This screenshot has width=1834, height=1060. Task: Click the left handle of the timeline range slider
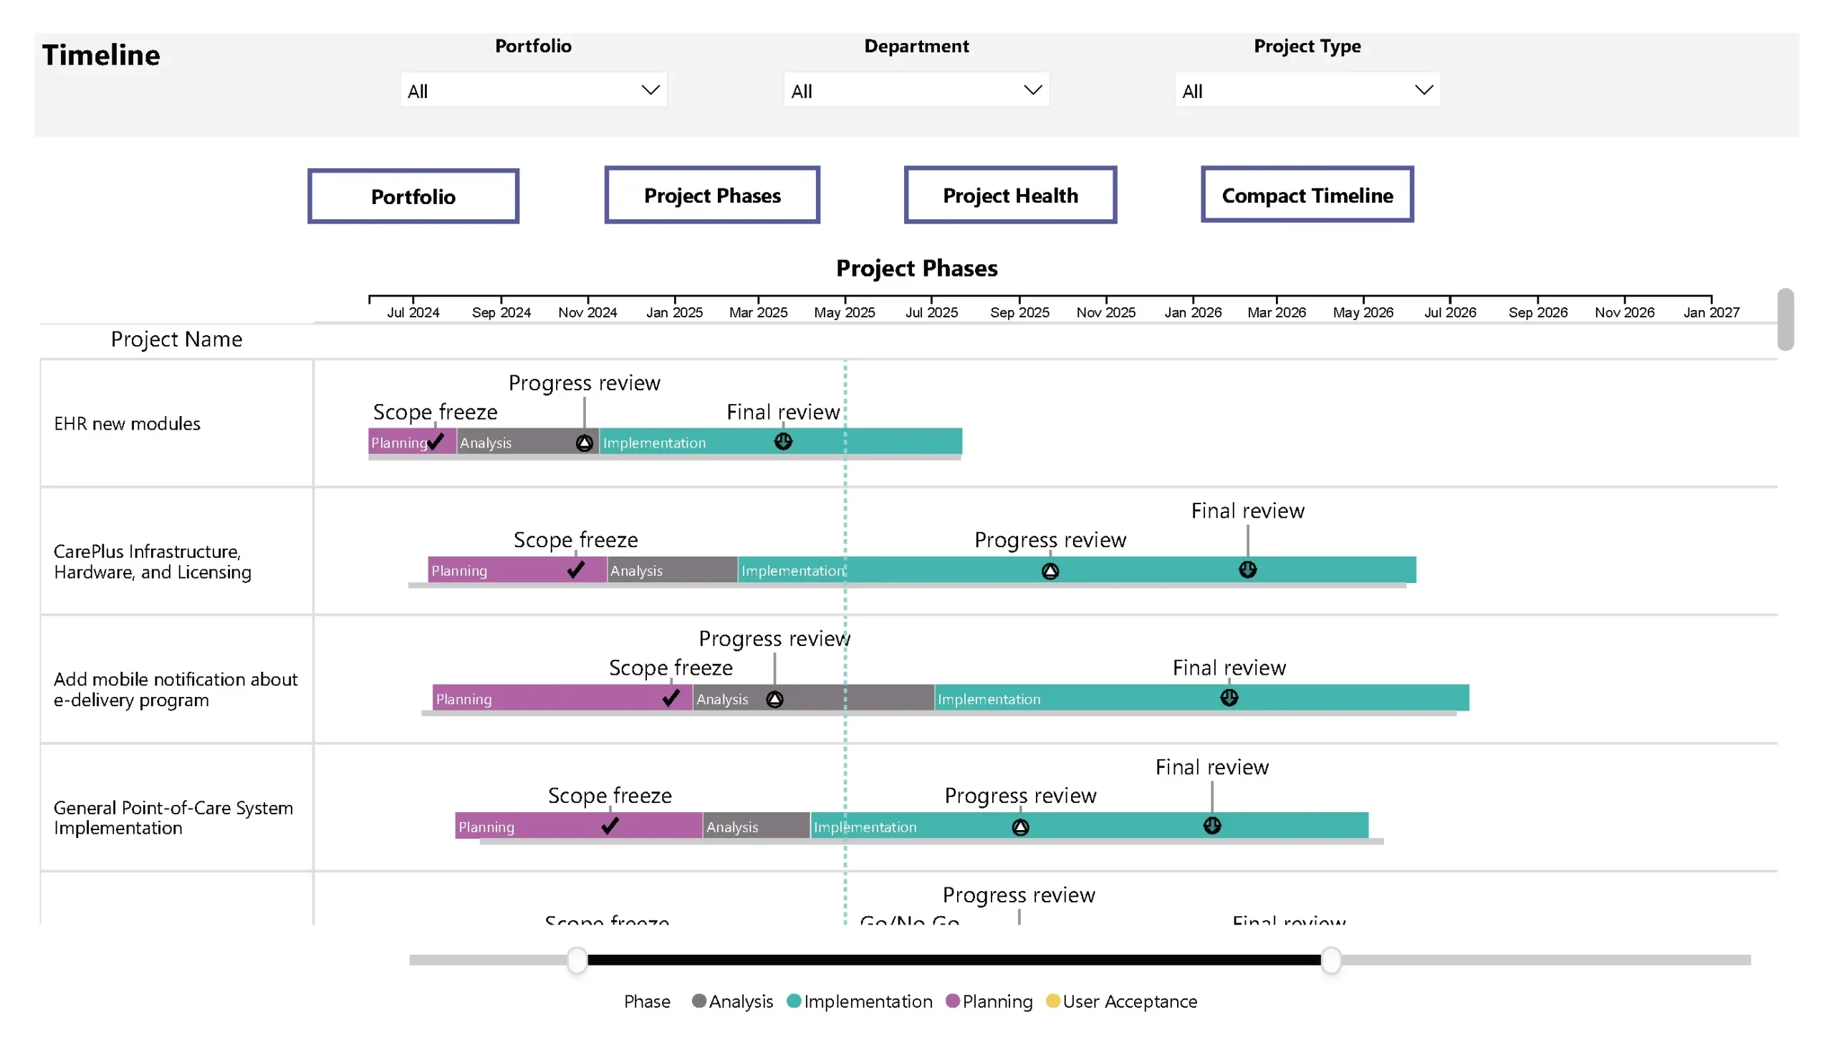(576, 960)
